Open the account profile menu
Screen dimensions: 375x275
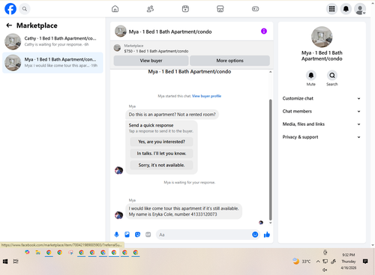click(x=360, y=9)
